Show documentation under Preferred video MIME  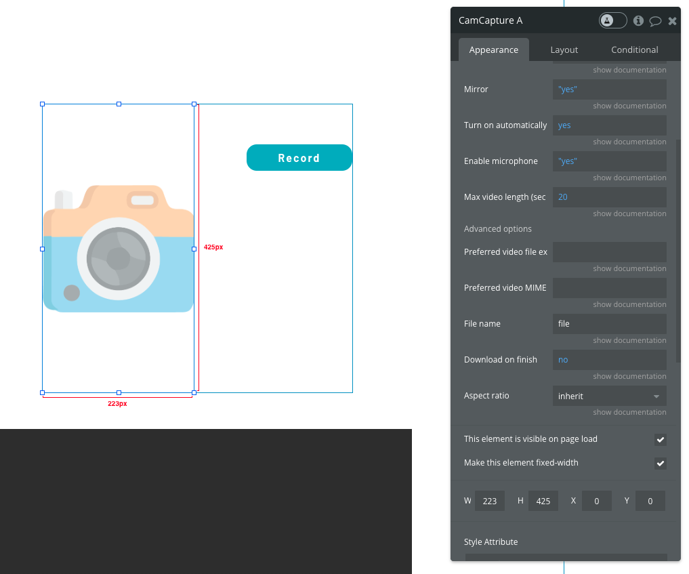coord(629,304)
